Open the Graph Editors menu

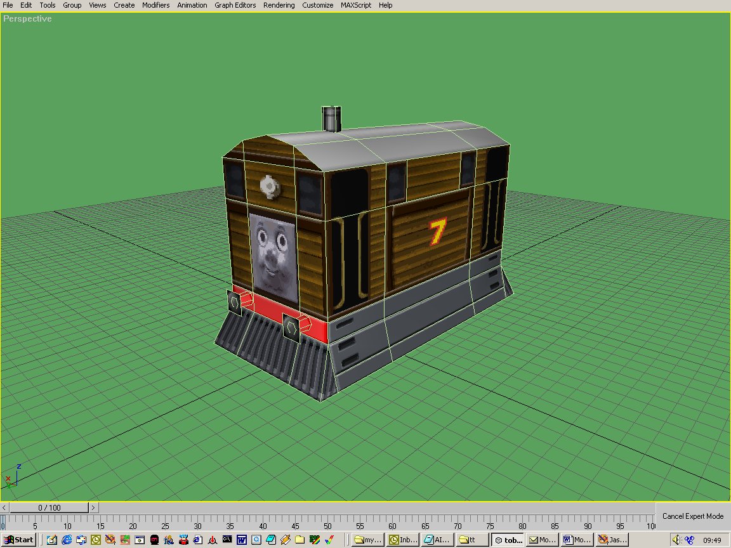235,5
